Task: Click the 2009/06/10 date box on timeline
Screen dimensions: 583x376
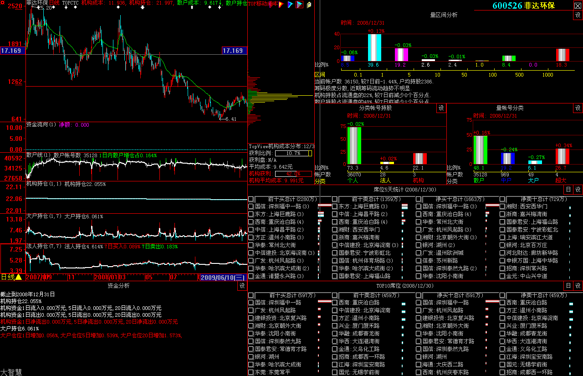Action: coord(223,277)
